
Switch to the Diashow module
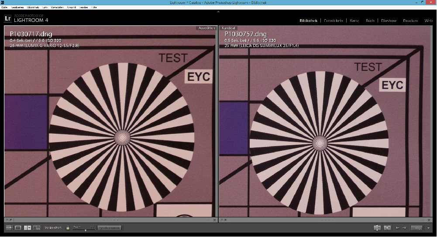click(x=389, y=21)
